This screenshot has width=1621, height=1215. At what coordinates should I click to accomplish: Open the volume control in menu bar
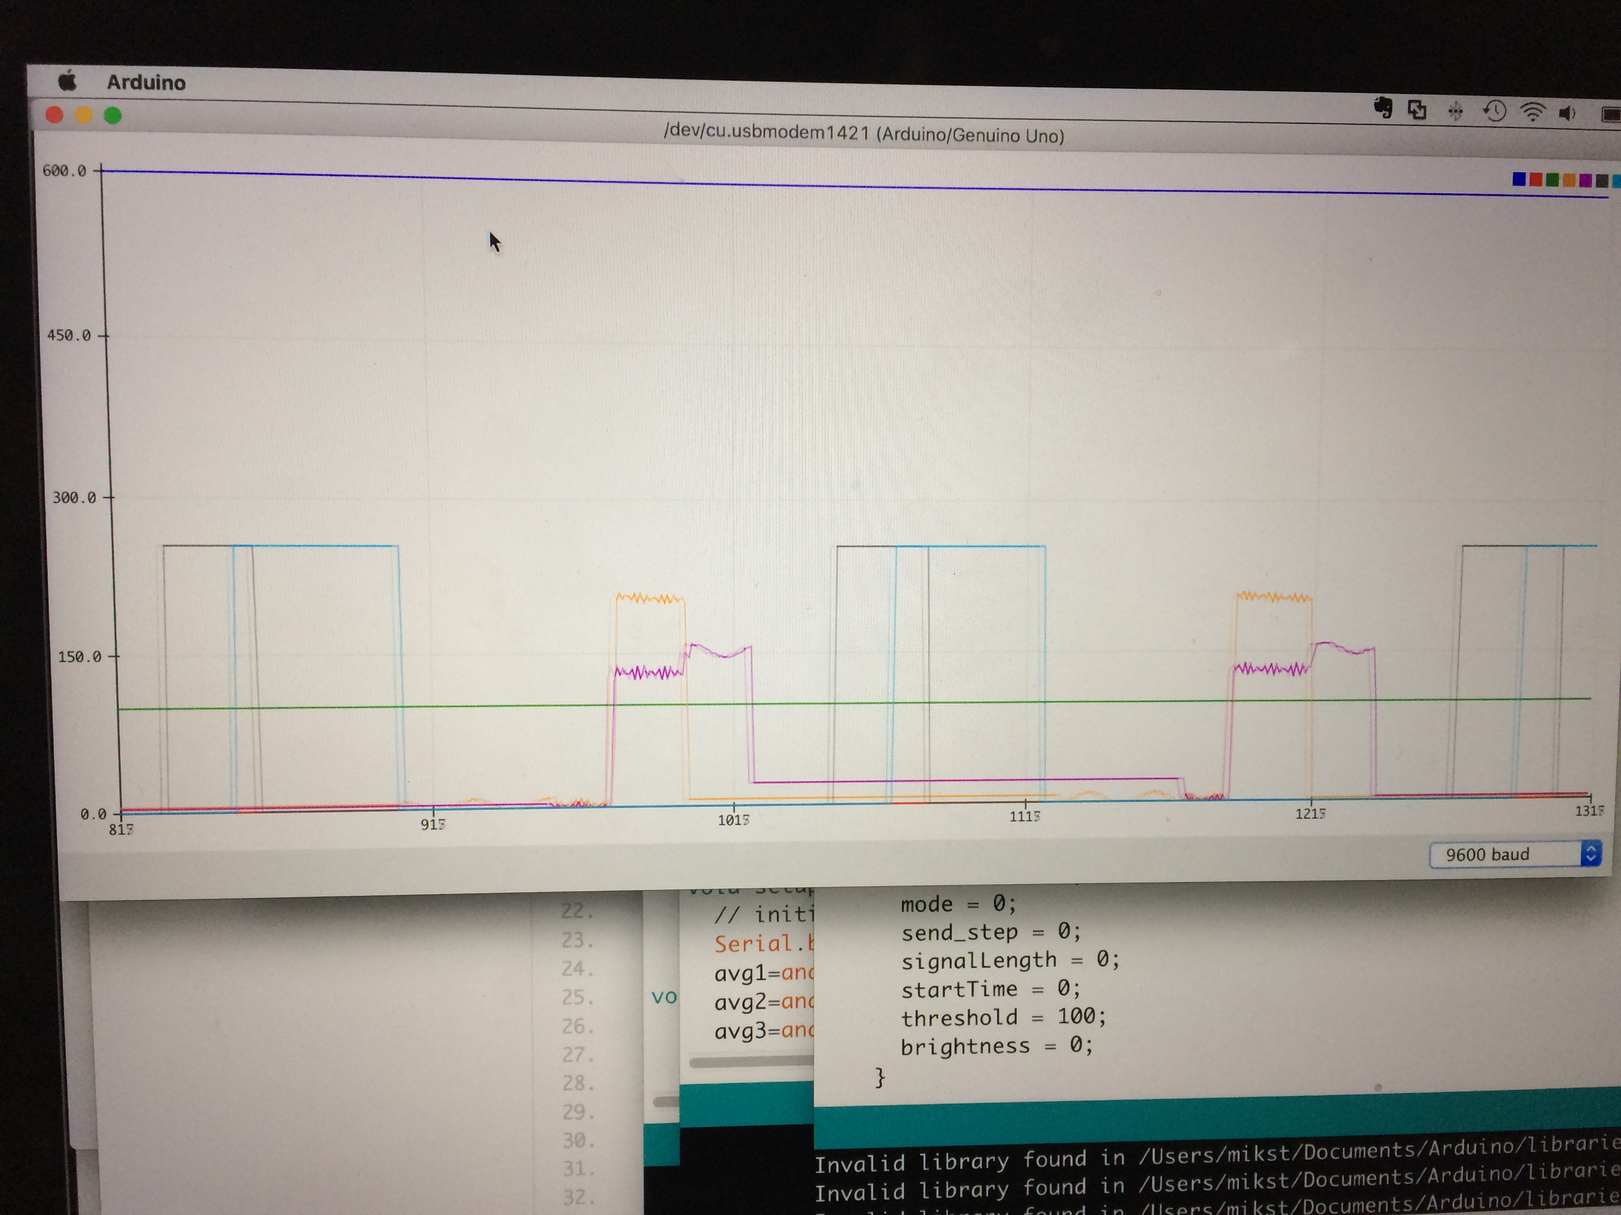[x=1567, y=114]
